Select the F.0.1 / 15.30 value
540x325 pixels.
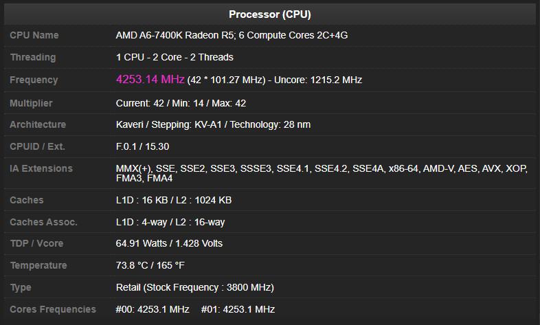[142, 146]
